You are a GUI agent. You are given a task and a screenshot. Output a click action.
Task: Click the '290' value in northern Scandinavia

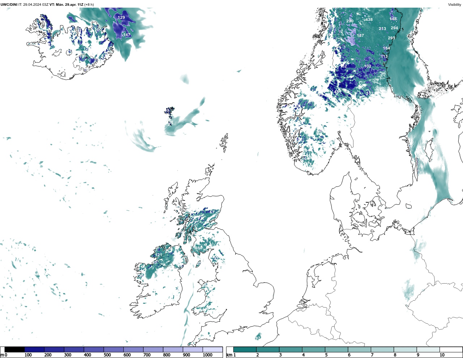(350, 21)
